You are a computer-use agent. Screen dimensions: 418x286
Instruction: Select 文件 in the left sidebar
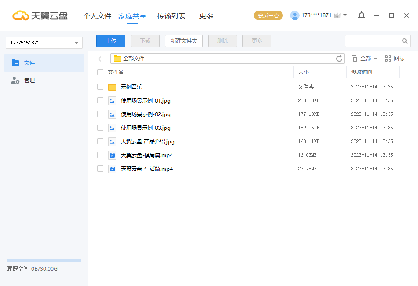[44, 63]
